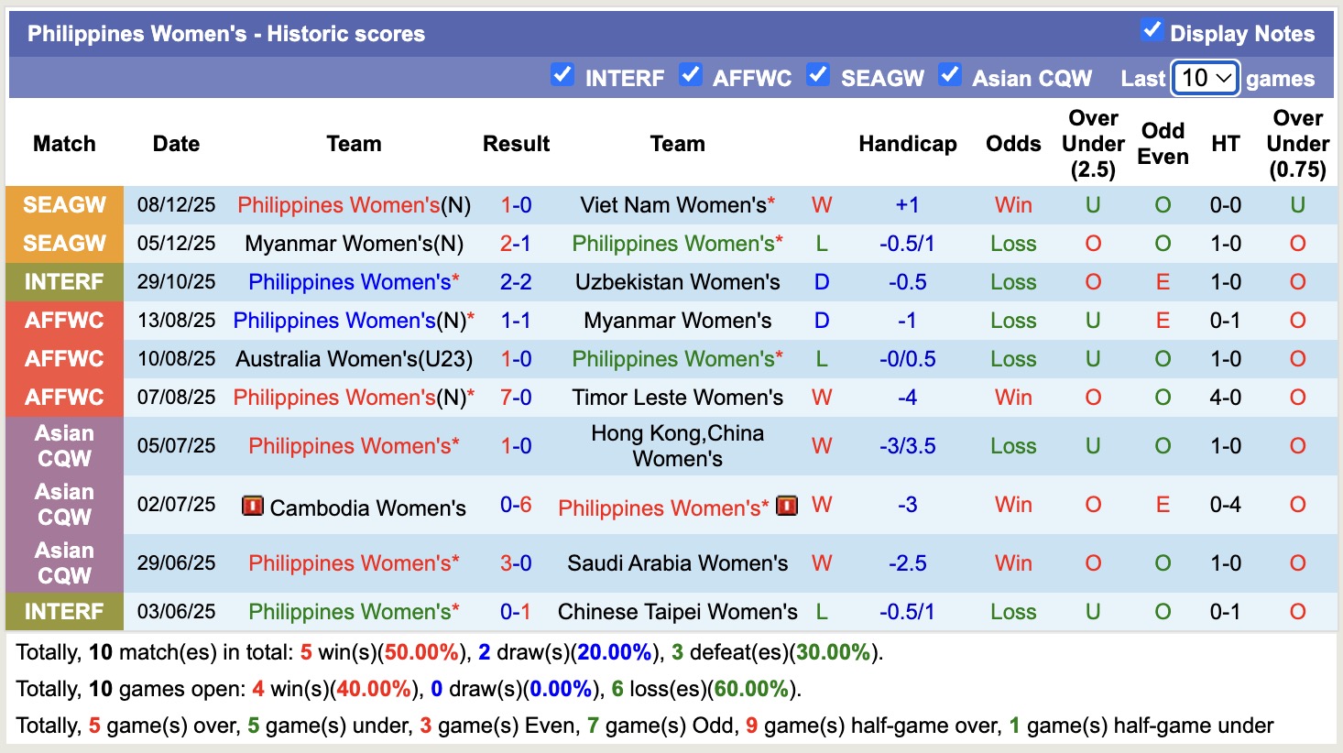Open the Last 10 games dropdown
The width and height of the screenshot is (1343, 753).
pos(1206,79)
